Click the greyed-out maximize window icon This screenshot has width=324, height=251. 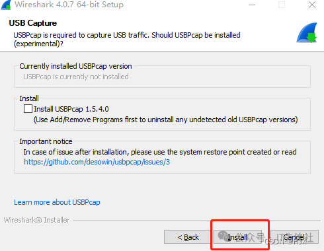click(x=282, y=5)
